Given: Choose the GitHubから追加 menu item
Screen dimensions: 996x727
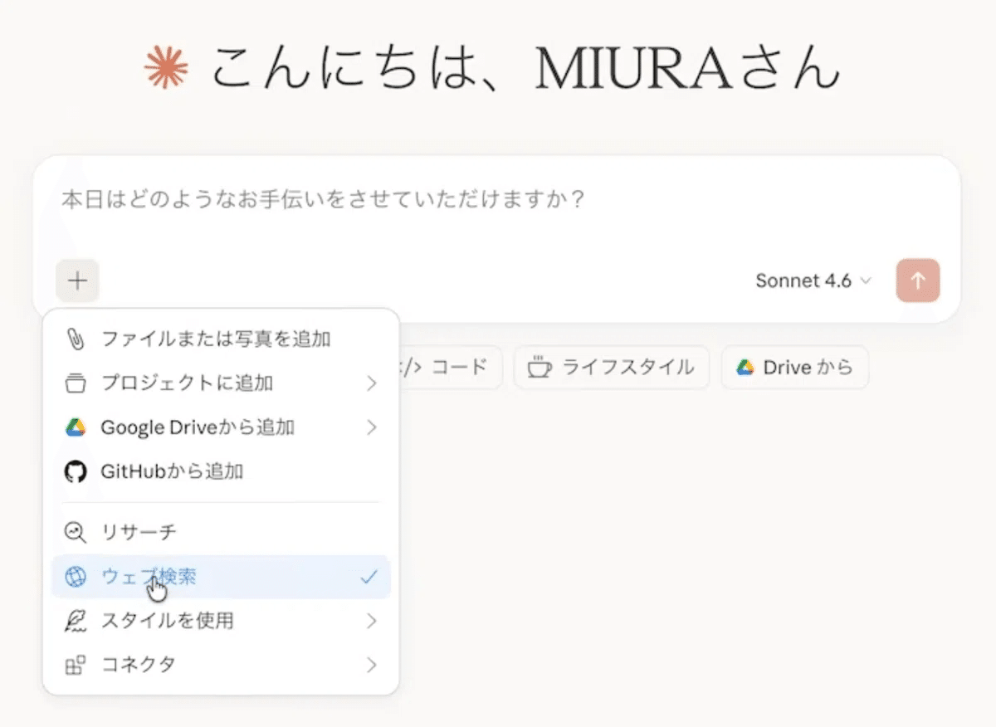Looking at the screenshot, I should click(x=172, y=471).
